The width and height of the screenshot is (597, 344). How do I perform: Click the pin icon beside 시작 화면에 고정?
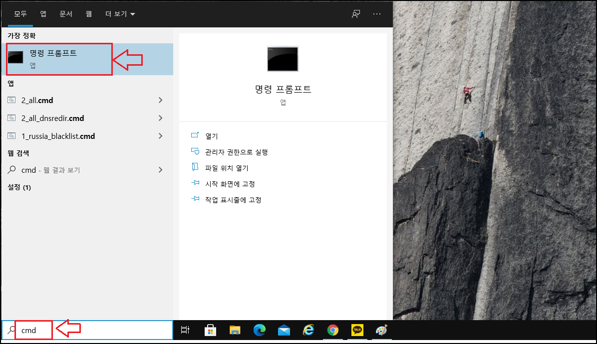click(x=195, y=183)
